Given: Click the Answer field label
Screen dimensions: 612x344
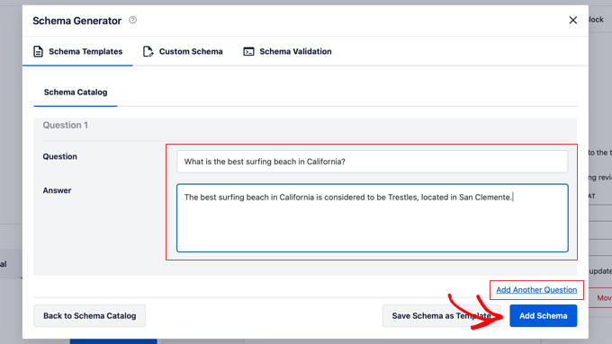Looking at the screenshot, I should point(57,190).
